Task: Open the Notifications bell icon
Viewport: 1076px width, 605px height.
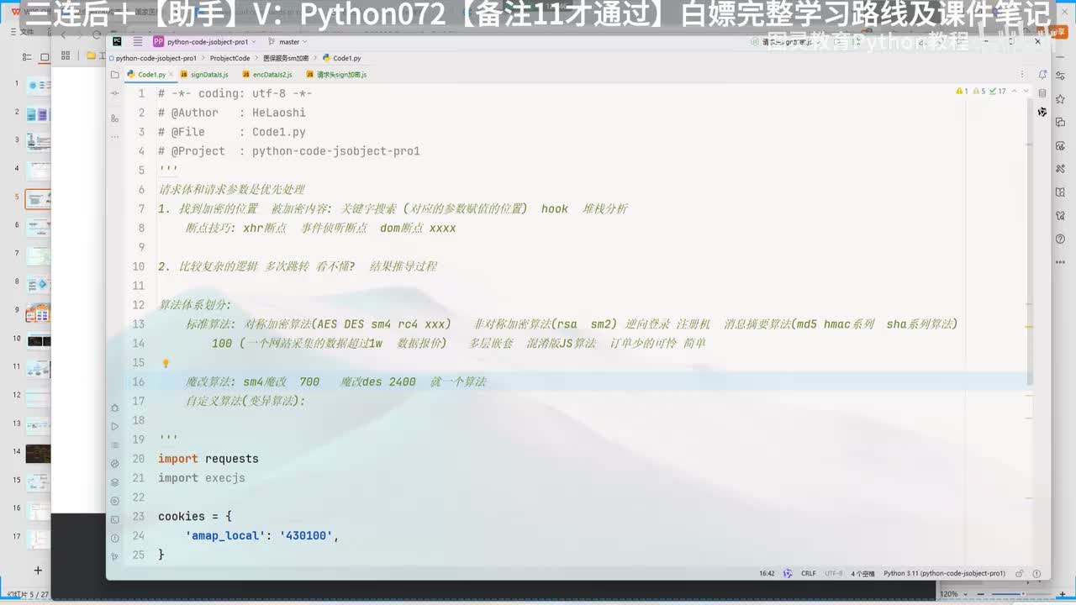Action: point(1042,75)
